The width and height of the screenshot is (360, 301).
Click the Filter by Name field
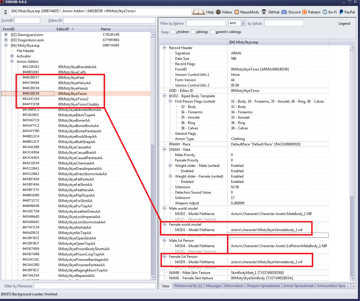[x=206, y=23]
